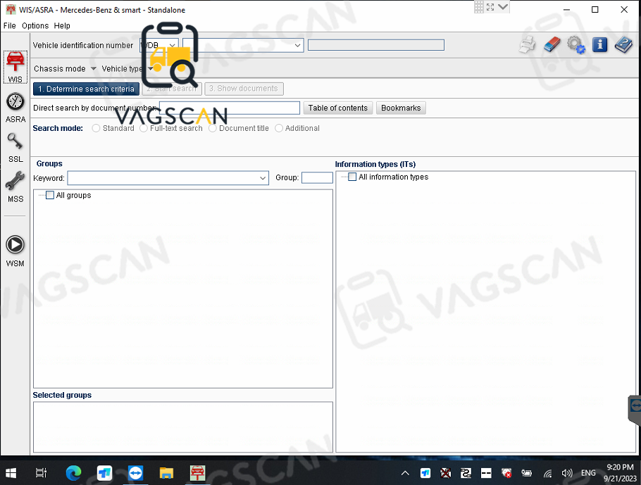Open TeamViewer from taskbar
This screenshot has height=485, width=641.
coord(135,473)
